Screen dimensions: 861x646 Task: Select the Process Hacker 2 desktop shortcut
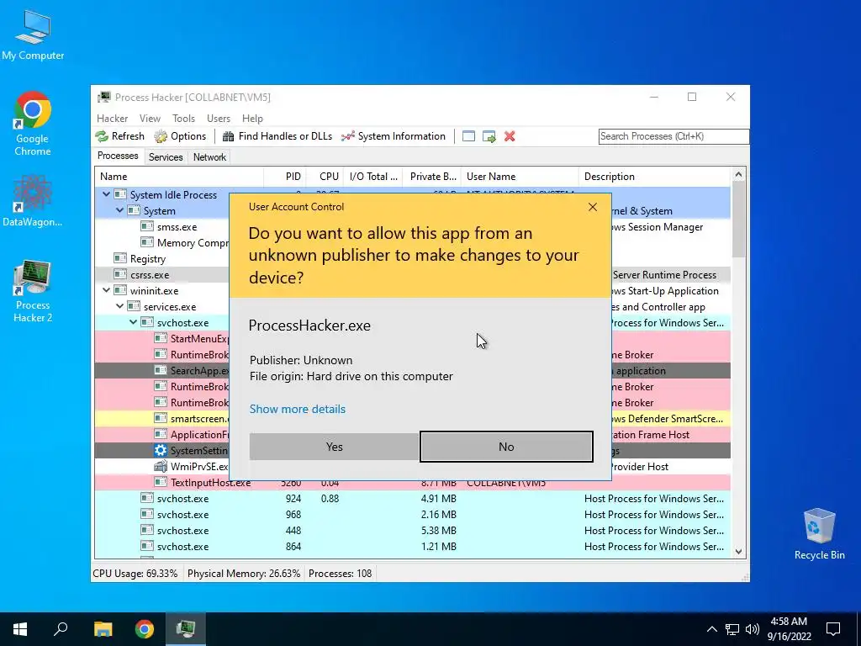pos(33,291)
